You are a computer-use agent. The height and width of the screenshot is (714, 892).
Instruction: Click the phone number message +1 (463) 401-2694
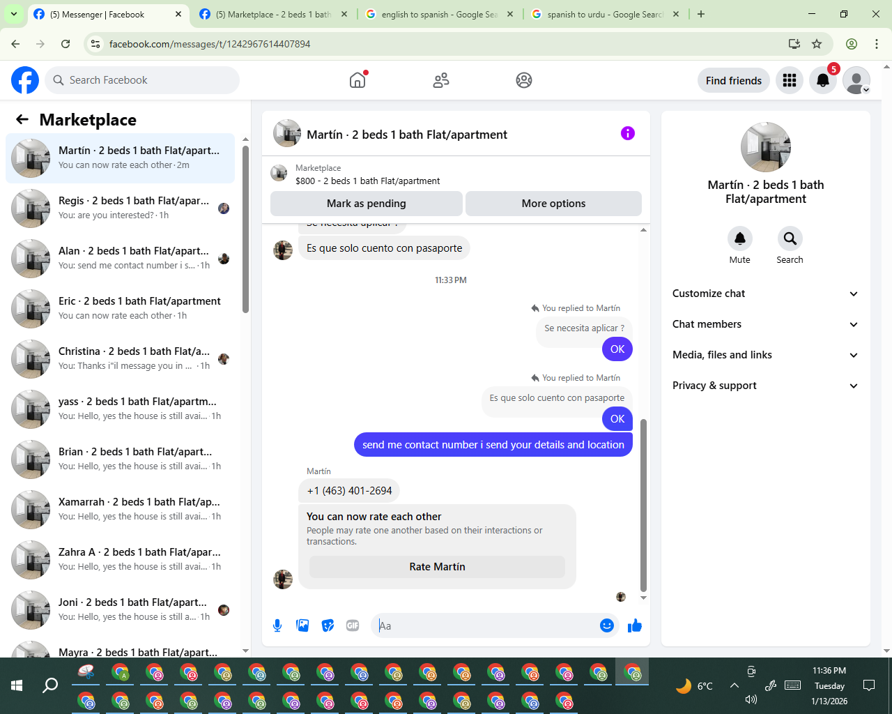349,491
